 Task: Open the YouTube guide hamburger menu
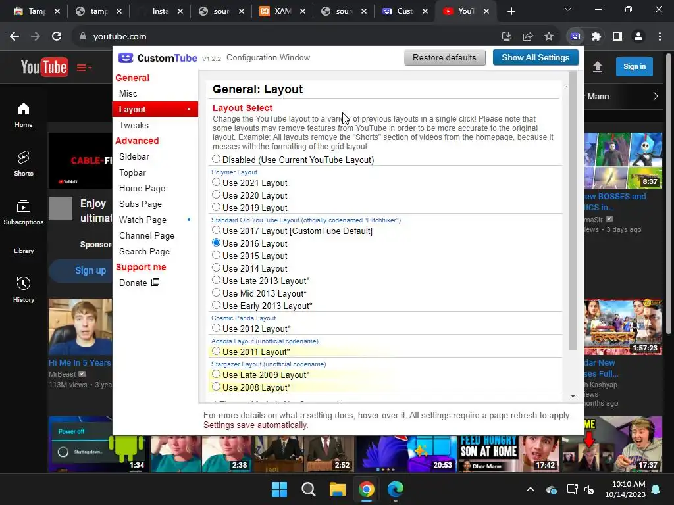coord(84,68)
